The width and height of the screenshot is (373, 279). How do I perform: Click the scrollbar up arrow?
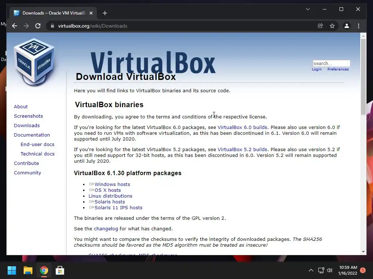point(363,36)
